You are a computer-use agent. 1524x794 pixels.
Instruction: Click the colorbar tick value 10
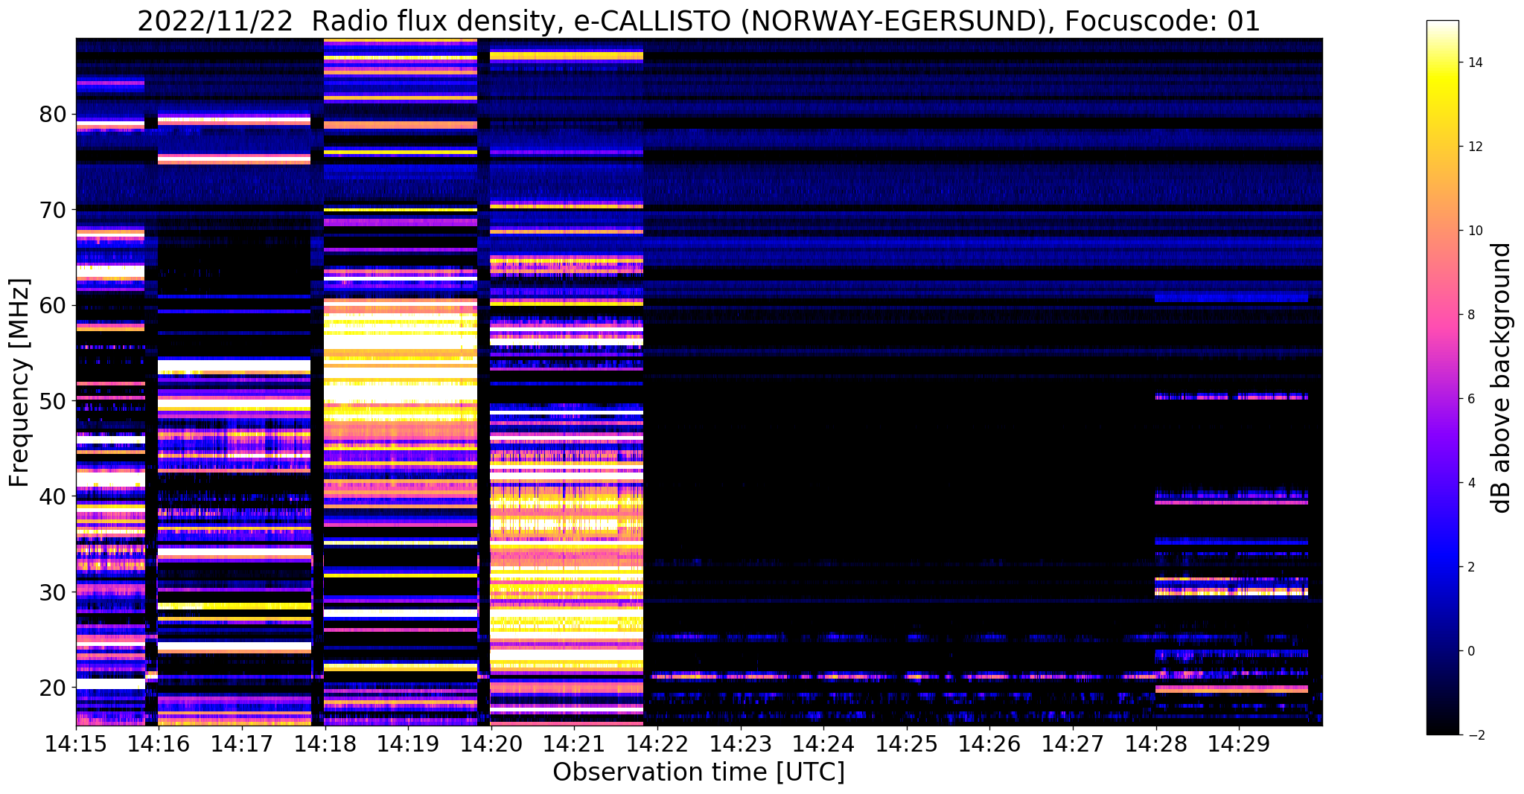tap(1474, 231)
